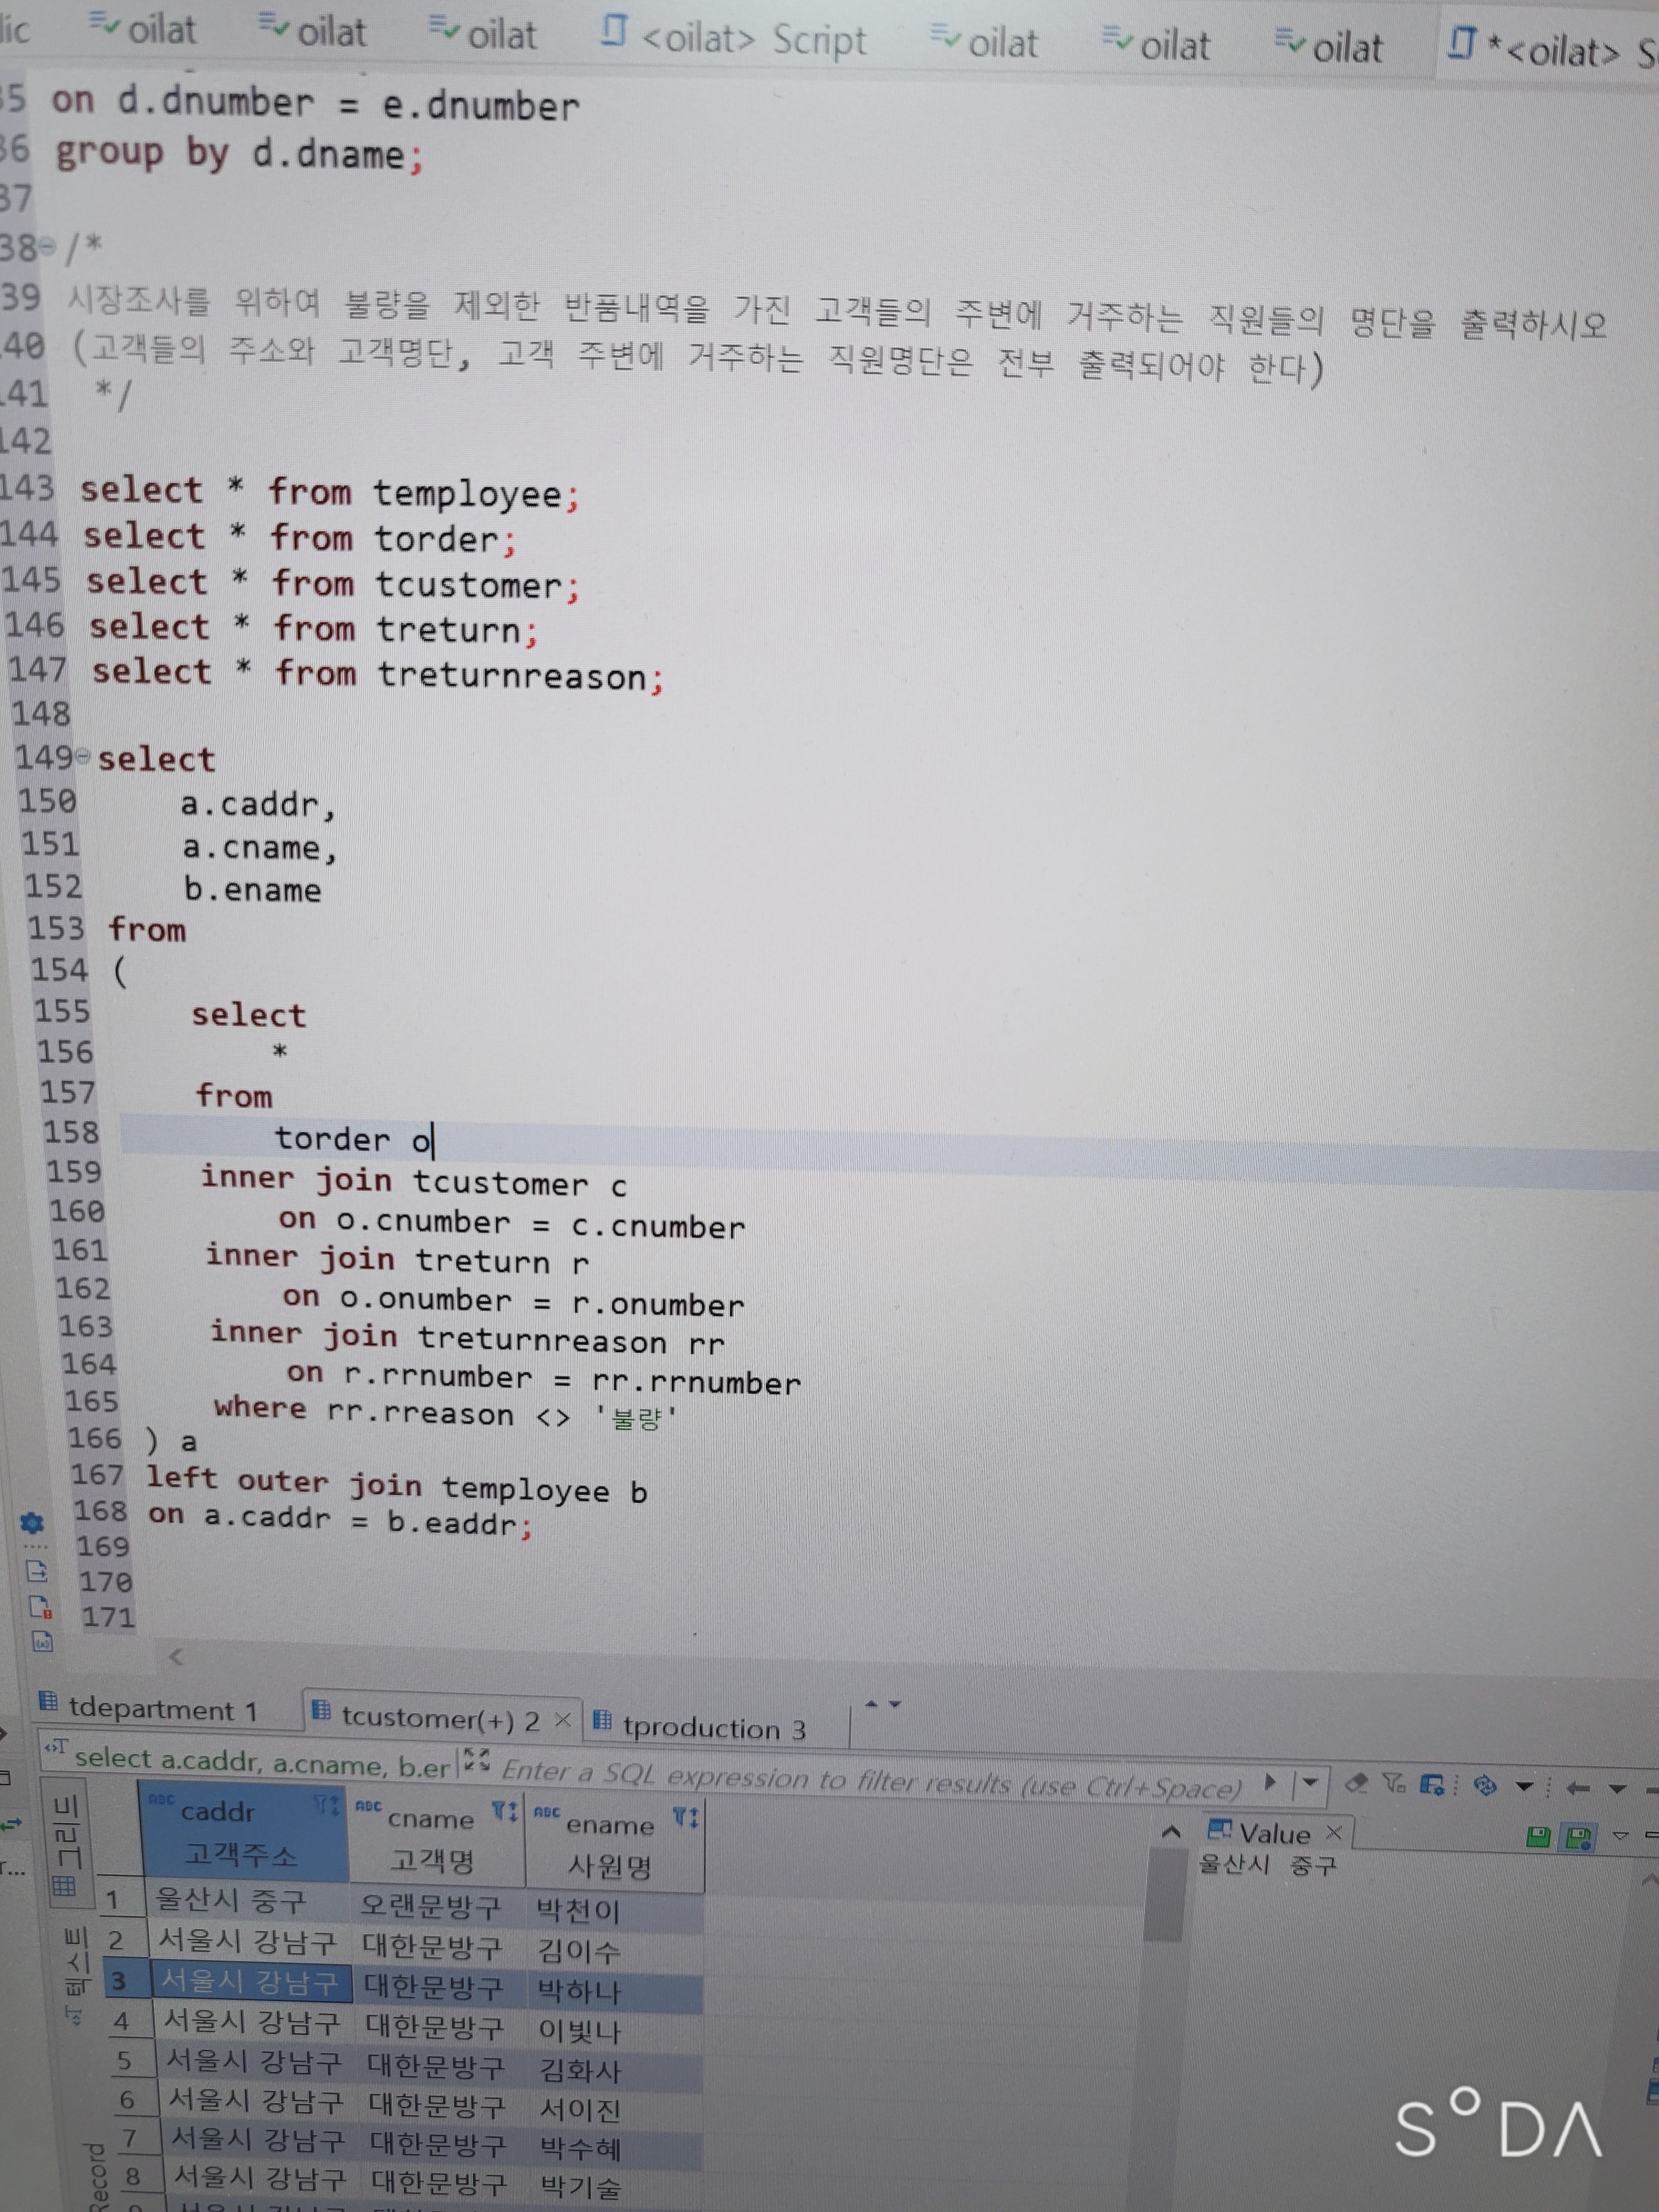
Task: Close the tcustomer(+) 2 result tab
Action: (x=562, y=1719)
